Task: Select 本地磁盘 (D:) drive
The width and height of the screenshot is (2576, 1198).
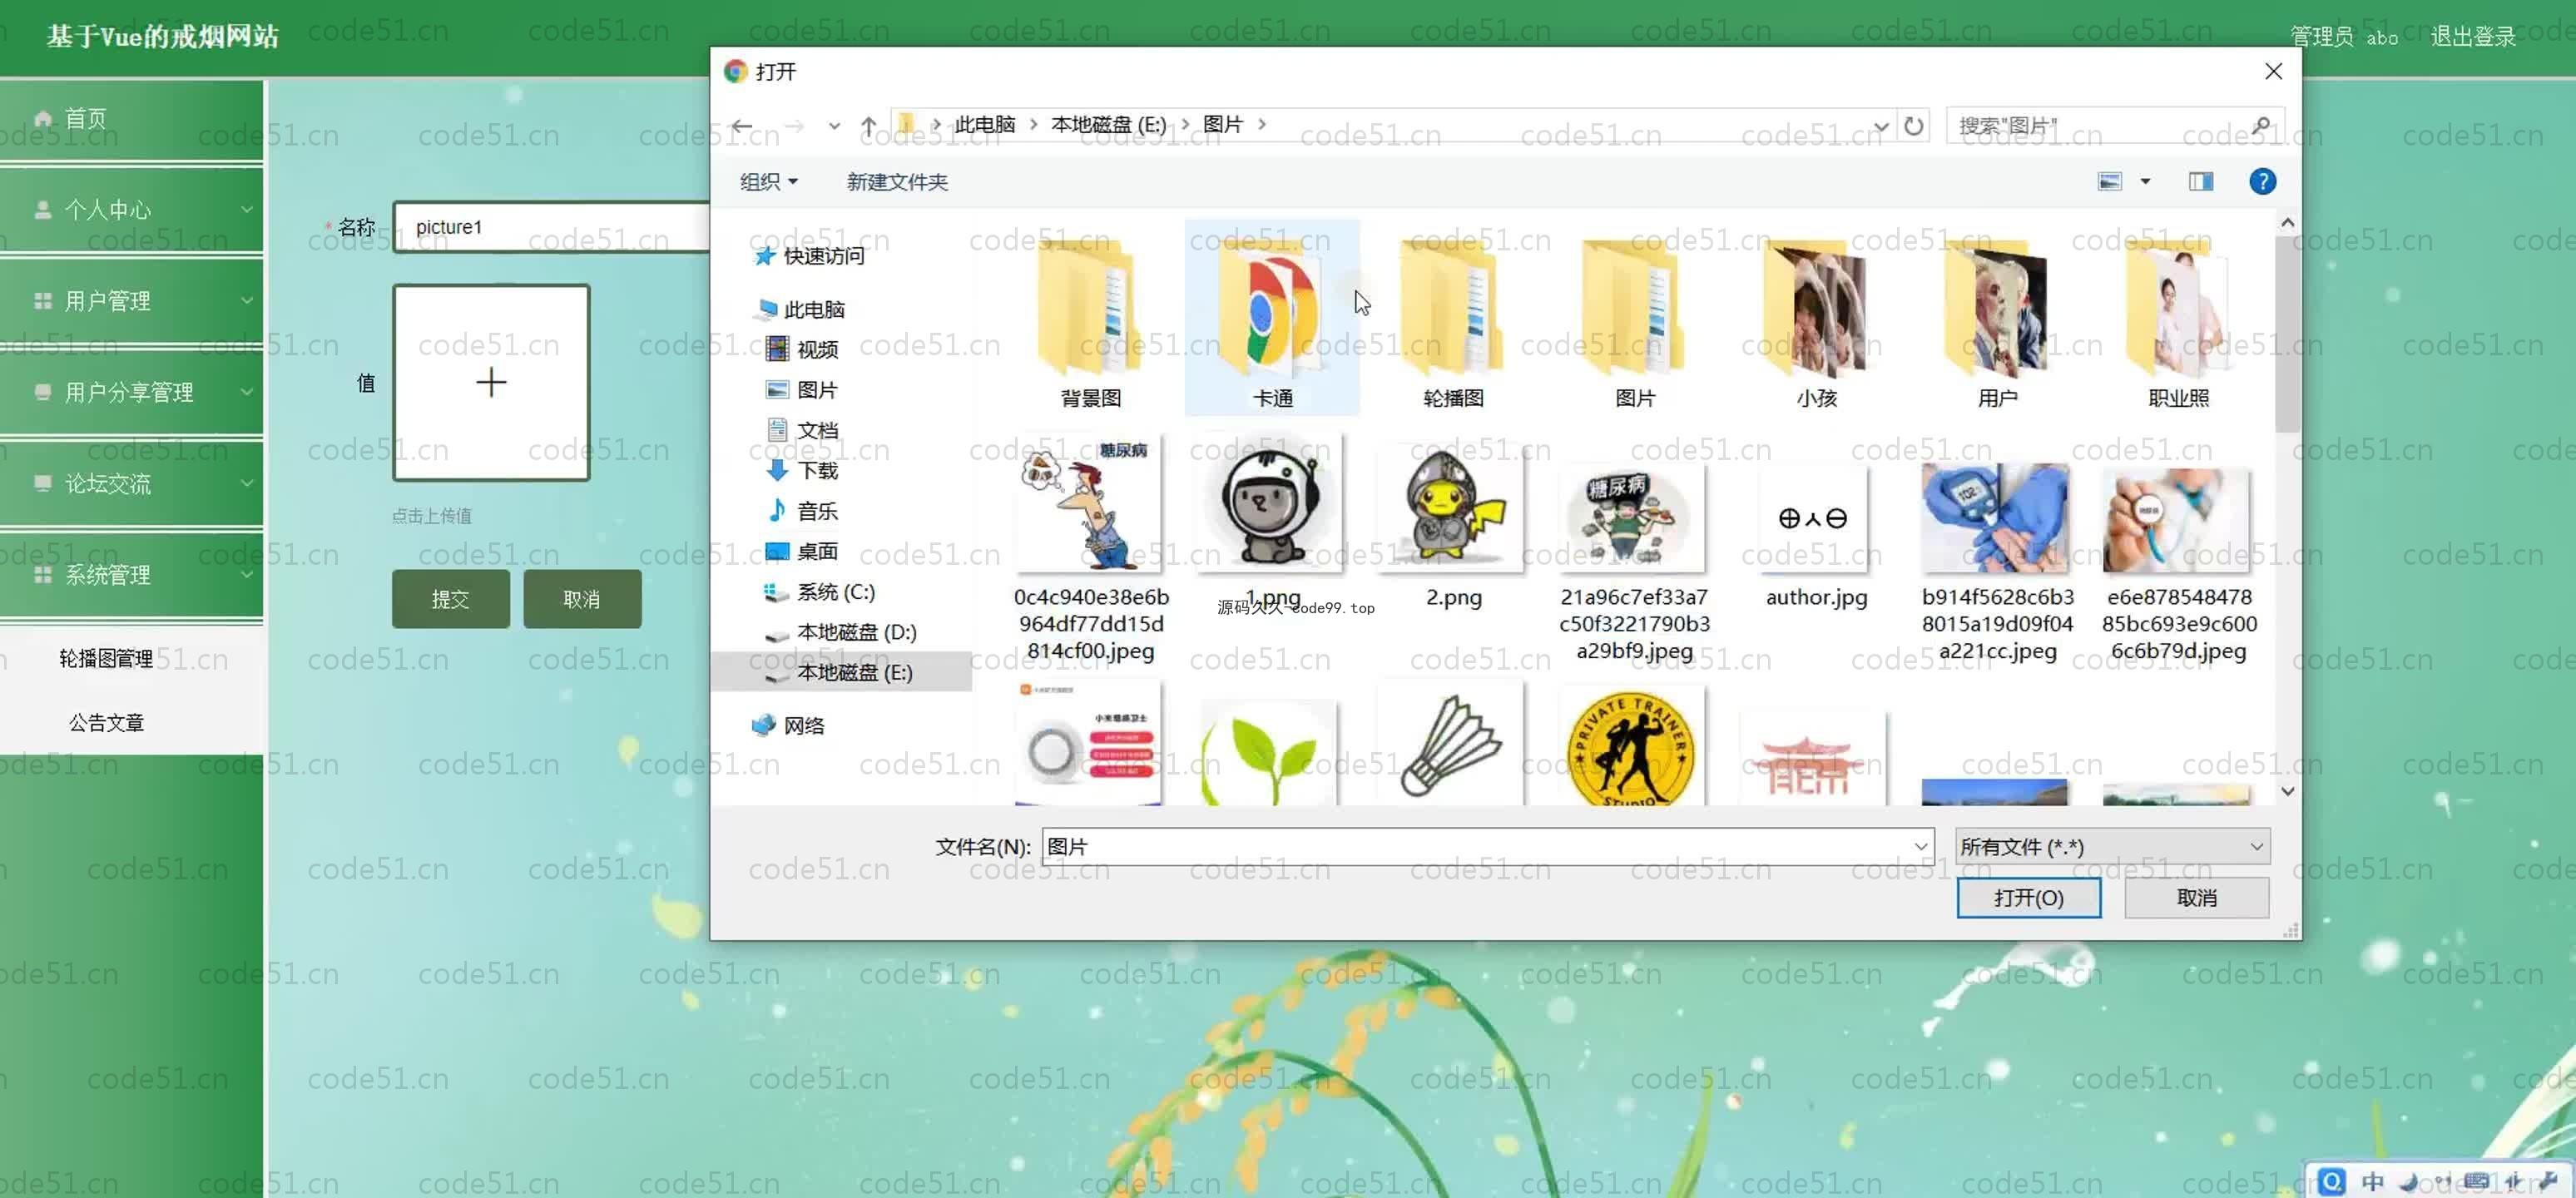Action: (841, 632)
